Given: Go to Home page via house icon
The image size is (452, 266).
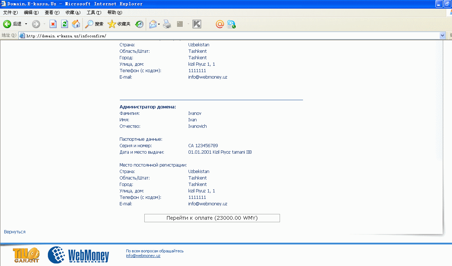Looking at the screenshot, I should pos(76,24).
